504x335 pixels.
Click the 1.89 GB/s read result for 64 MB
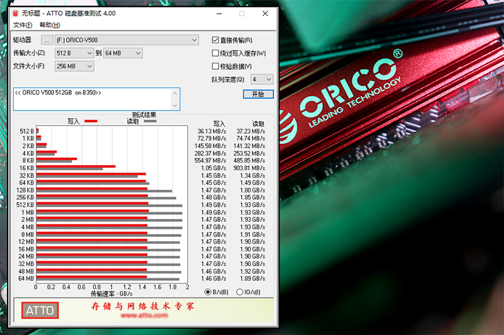coord(253,278)
